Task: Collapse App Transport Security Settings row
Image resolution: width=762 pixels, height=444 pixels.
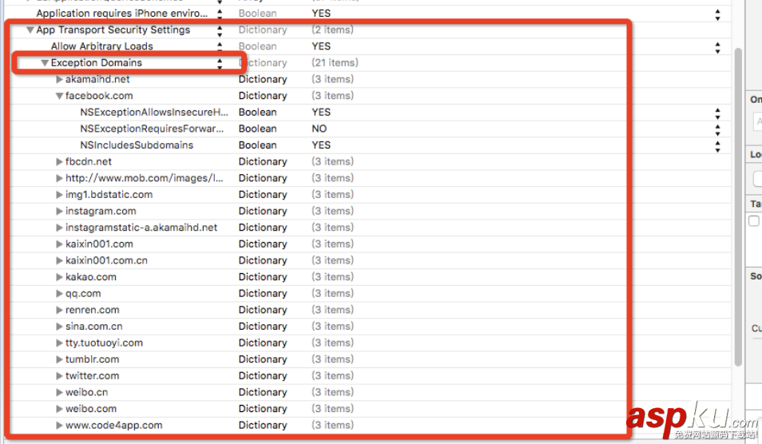Action: coord(30,30)
